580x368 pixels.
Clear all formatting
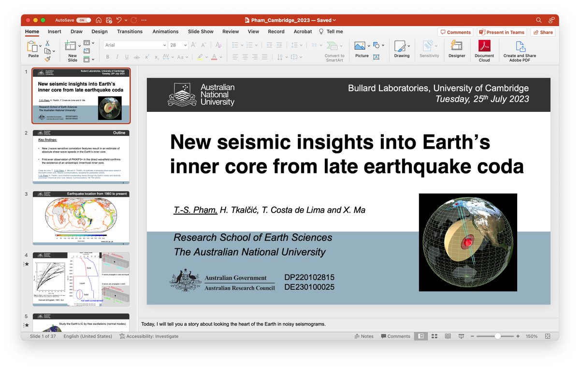[218, 45]
